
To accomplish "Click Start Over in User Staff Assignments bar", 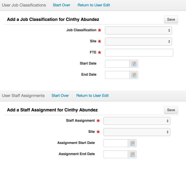I will (x=60, y=96).
